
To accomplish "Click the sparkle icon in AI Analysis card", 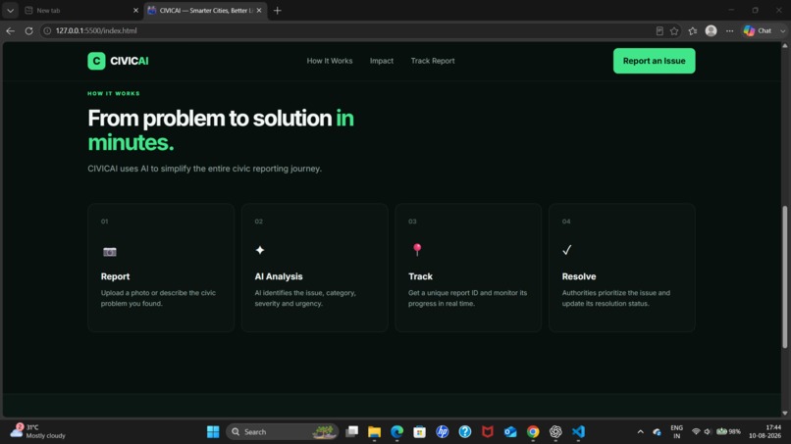I will click(260, 250).
